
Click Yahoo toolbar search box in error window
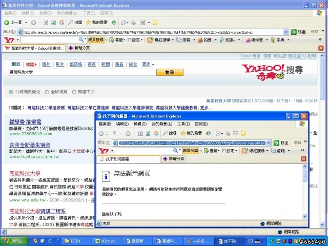tap(148, 150)
